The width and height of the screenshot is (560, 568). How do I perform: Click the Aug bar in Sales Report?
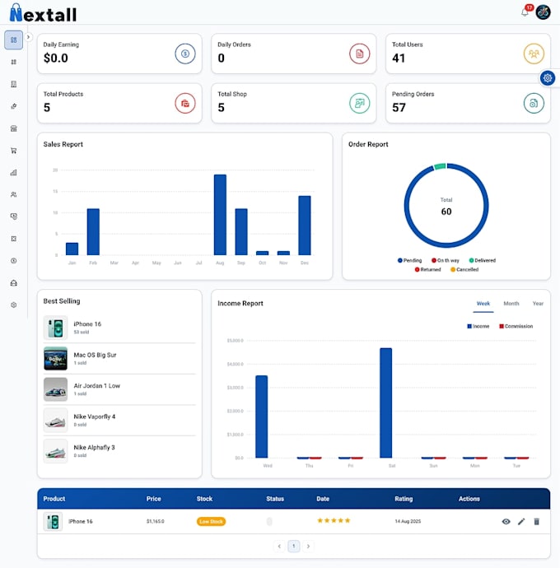tap(220, 215)
